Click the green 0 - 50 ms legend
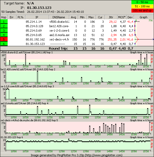This screenshot has width=154, height=157. (x=142, y=2)
